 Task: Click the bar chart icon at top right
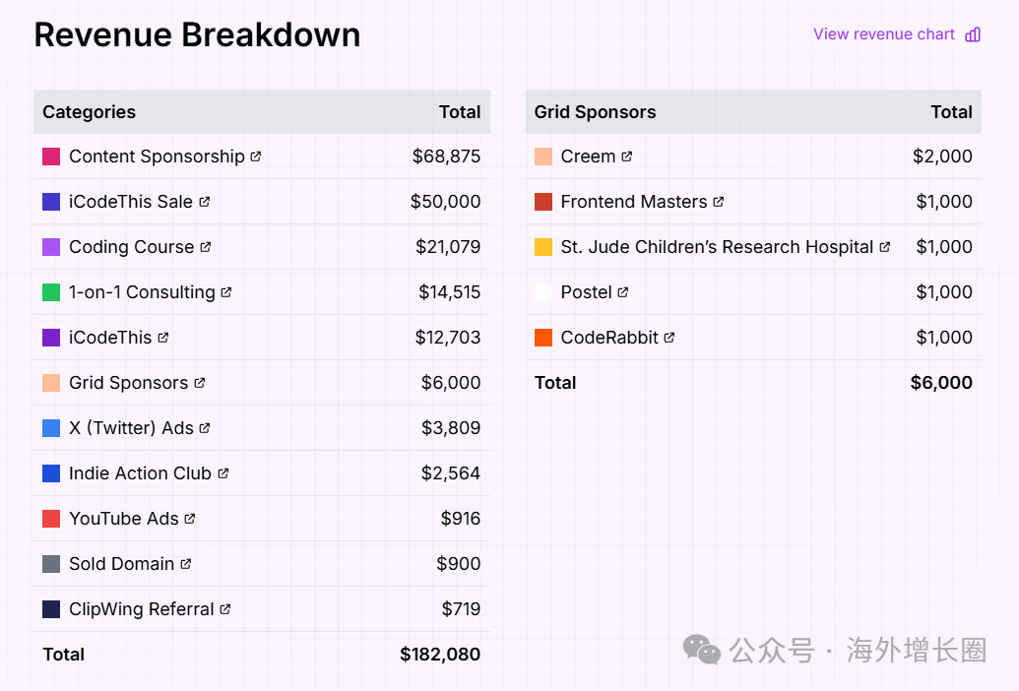973,34
